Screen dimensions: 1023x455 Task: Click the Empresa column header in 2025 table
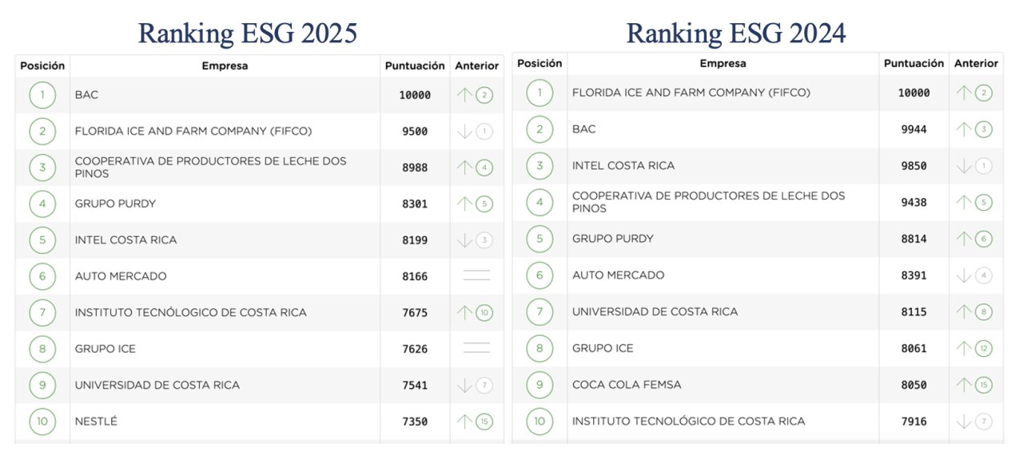pos(225,66)
